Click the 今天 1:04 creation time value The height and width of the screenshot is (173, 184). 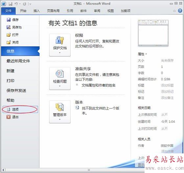coord(168,122)
